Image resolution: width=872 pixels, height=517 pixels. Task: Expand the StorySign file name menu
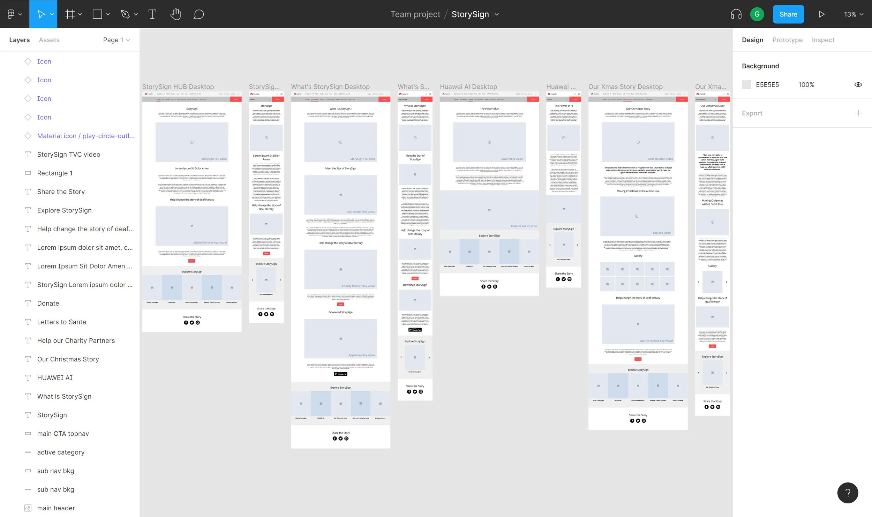(x=497, y=14)
